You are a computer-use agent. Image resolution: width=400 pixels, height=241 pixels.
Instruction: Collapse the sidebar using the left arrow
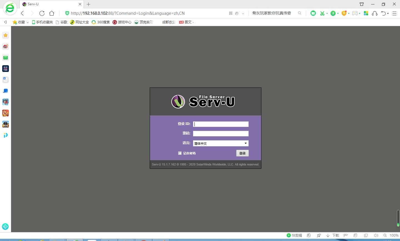6,22
